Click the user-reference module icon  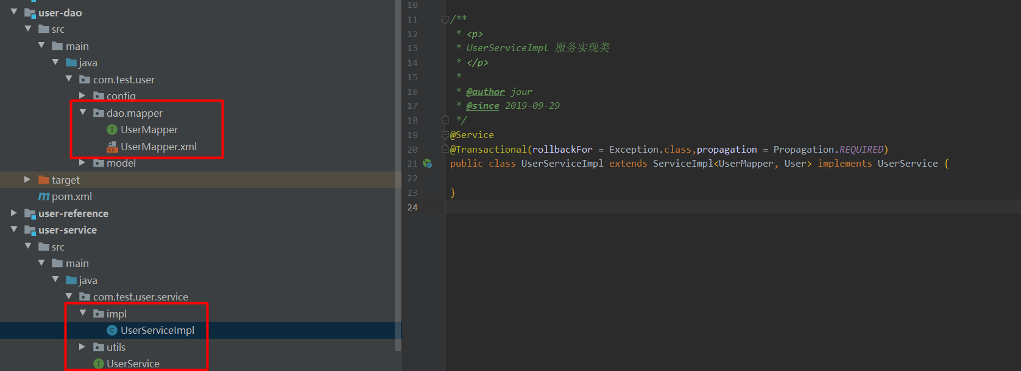point(30,213)
